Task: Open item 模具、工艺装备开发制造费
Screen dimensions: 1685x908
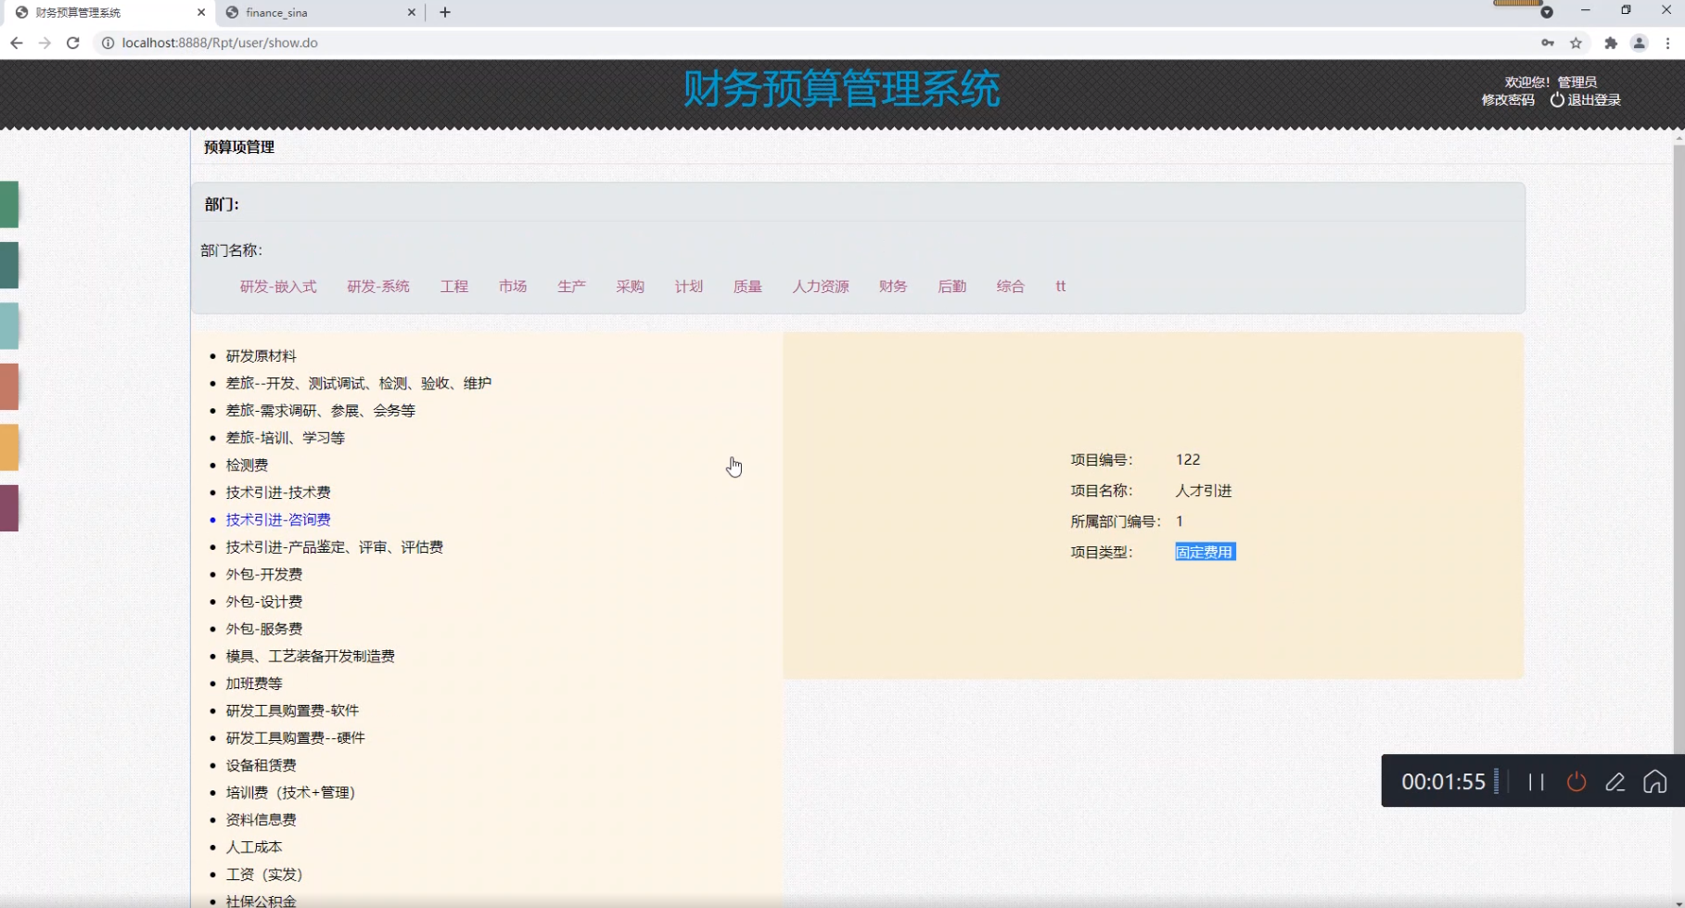Action: click(311, 657)
